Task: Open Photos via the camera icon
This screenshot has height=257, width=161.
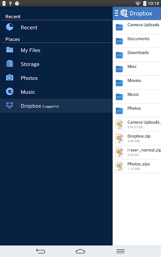Action: pyautogui.click(x=10, y=78)
